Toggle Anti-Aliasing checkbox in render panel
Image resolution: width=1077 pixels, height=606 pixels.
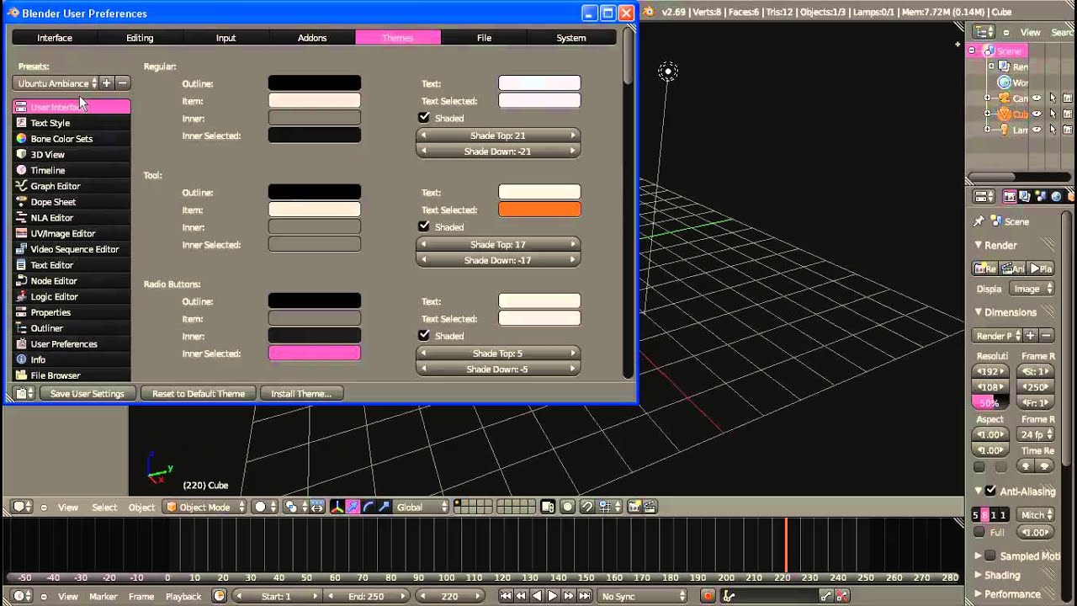tap(991, 491)
